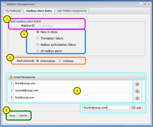
Task: Open the User Mailbox Assignments tab
Action: tap(72, 11)
